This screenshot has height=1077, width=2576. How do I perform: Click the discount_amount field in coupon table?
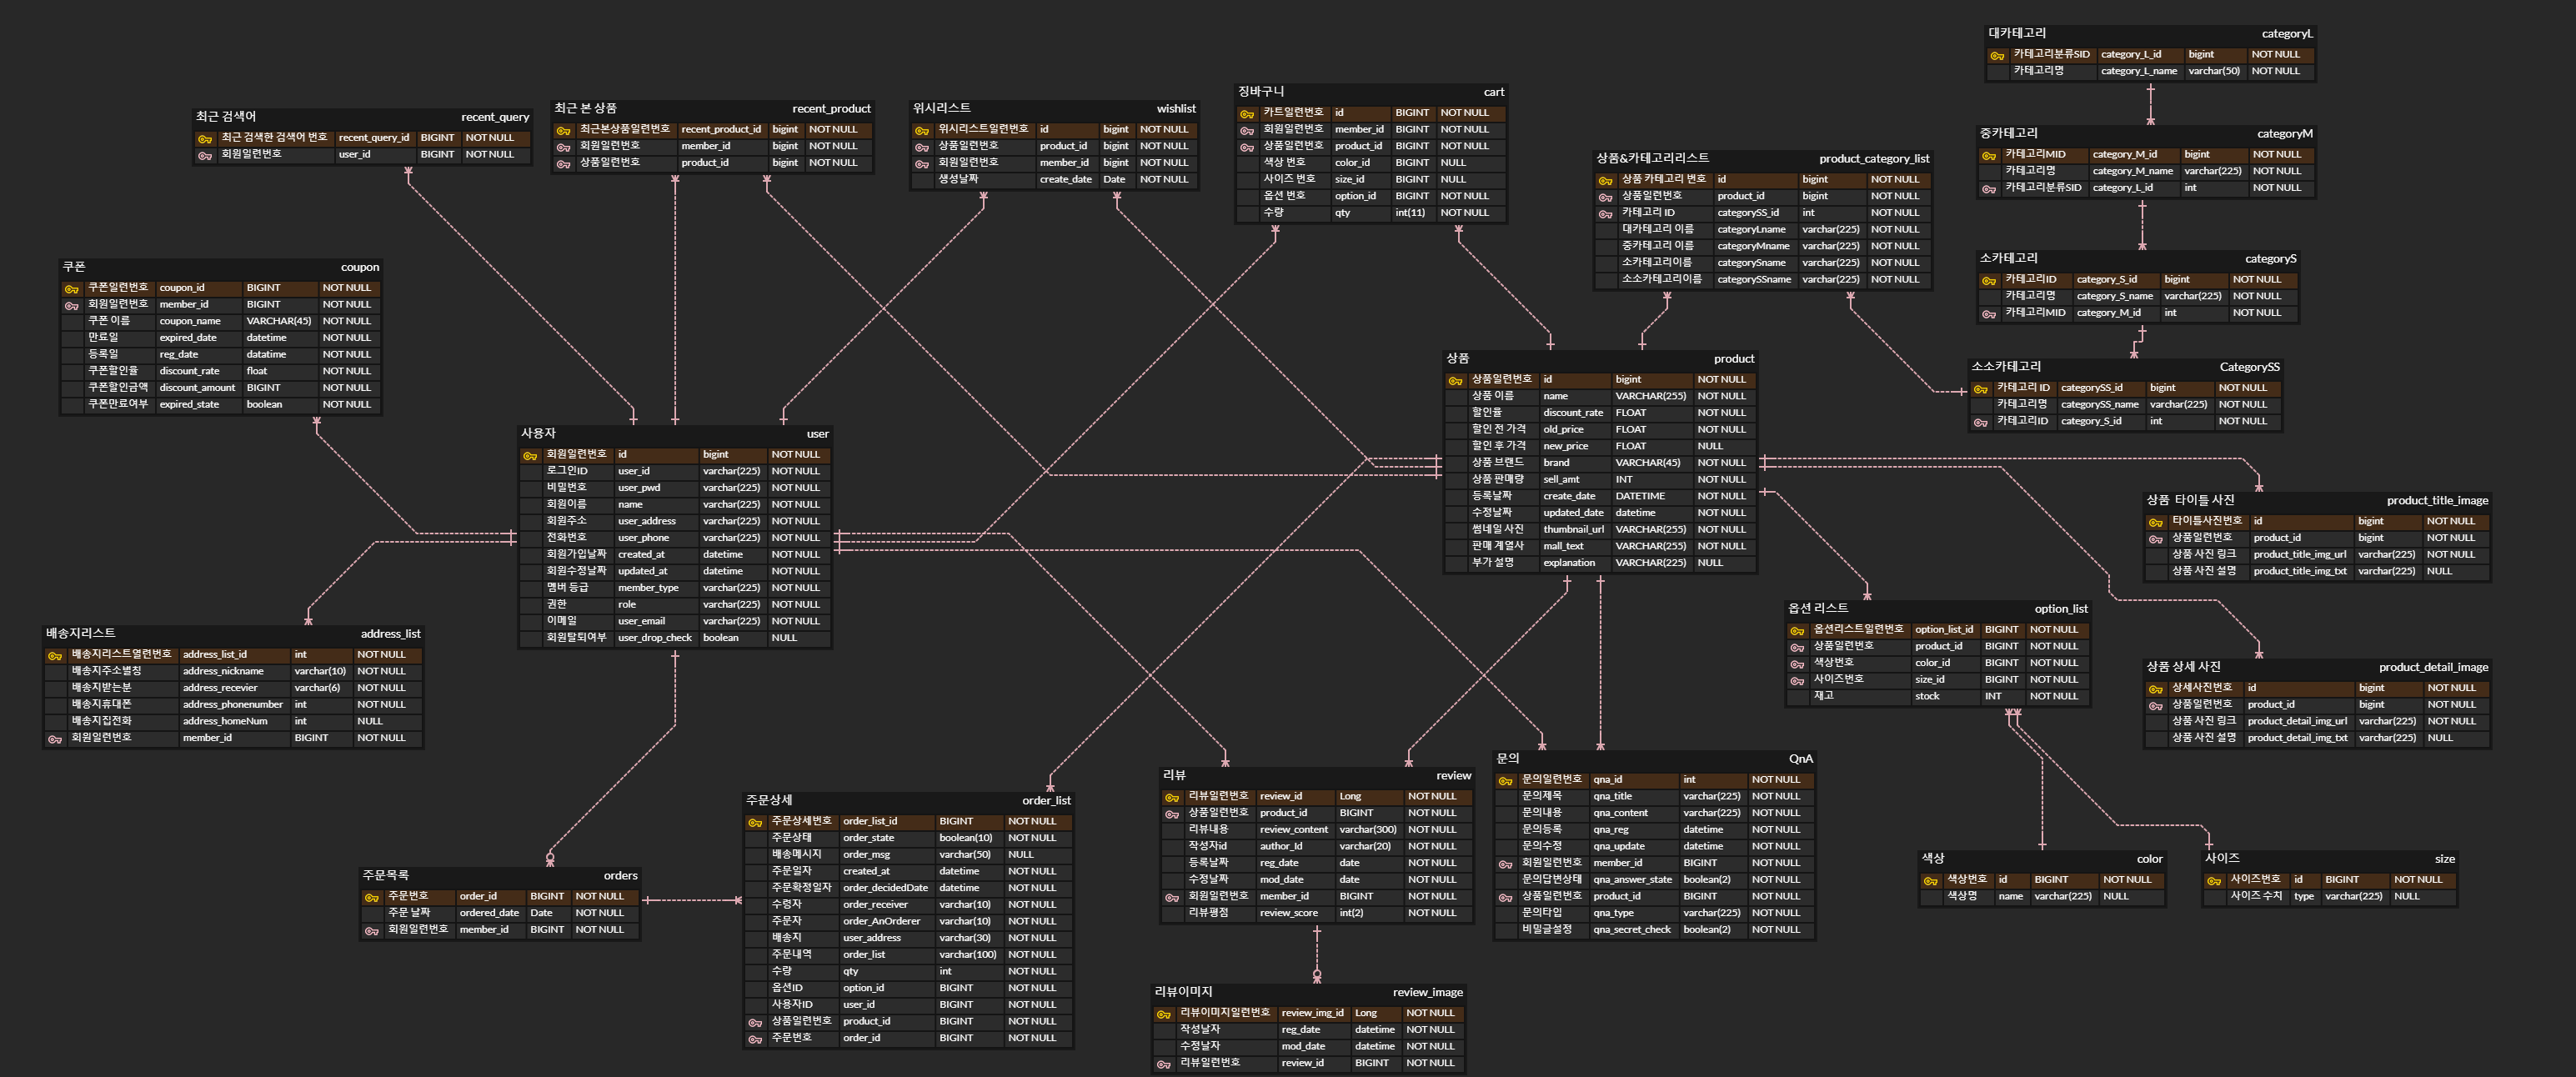click(x=197, y=388)
